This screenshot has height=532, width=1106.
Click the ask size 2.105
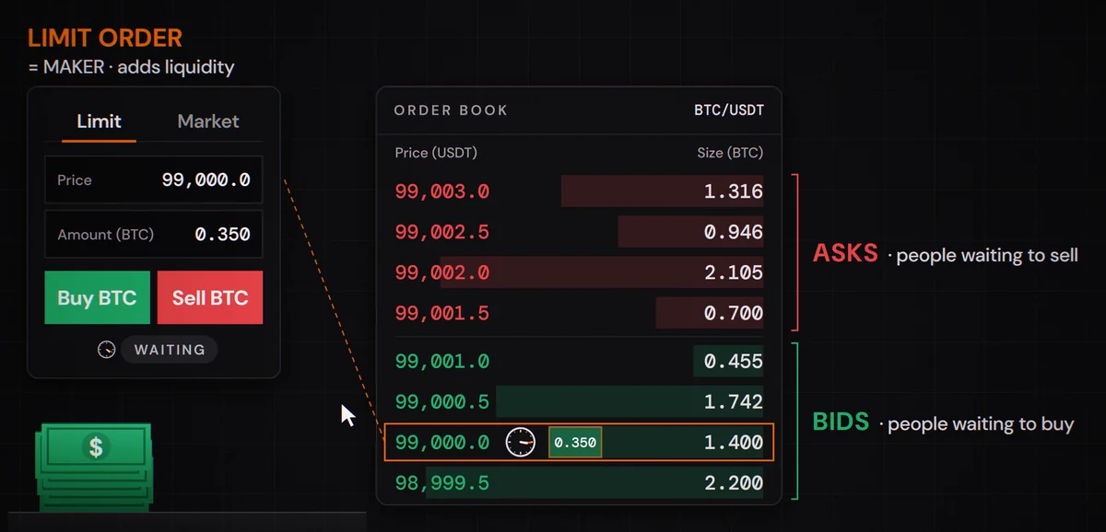coord(733,272)
